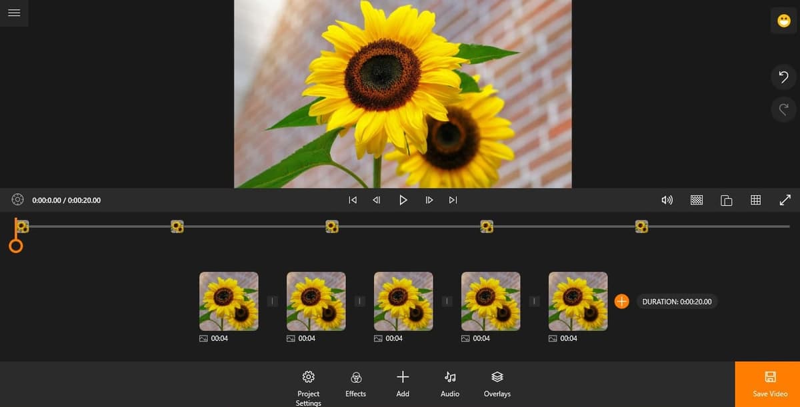Viewport: 800px width, 407px height.
Task: Click the redo arrow icon
Action: pos(784,109)
